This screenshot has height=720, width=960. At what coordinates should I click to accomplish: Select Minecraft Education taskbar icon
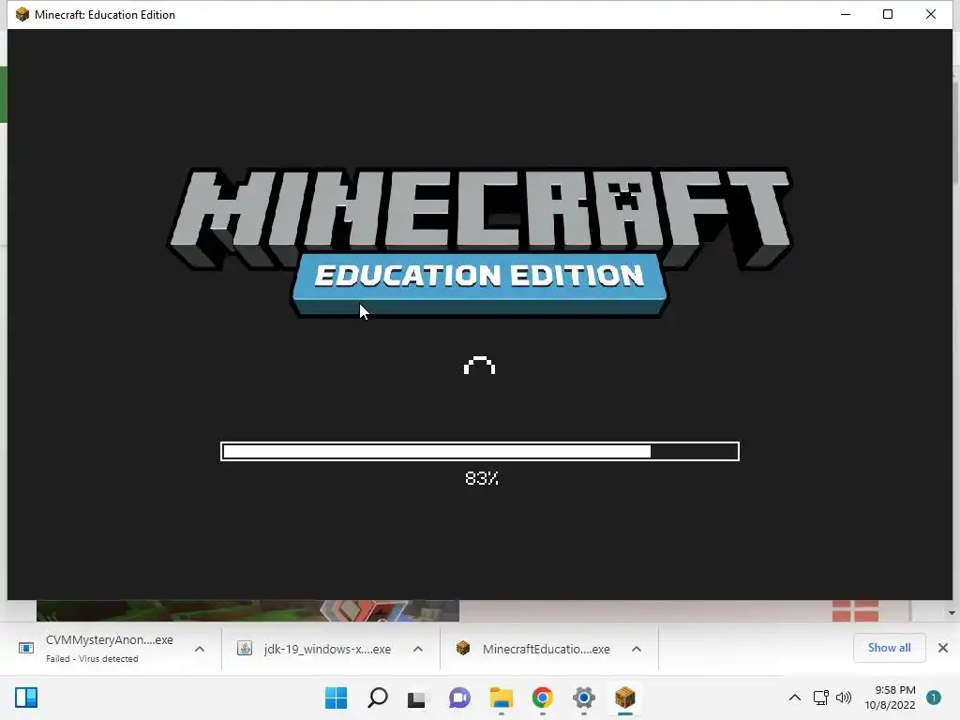(625, 697)
